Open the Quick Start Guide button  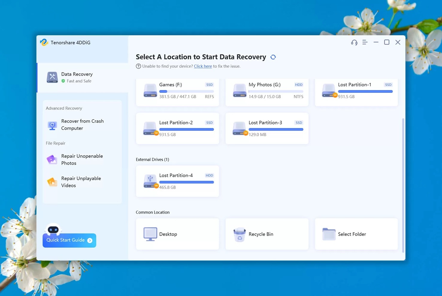pyautogui.click(x=69, y=240)
